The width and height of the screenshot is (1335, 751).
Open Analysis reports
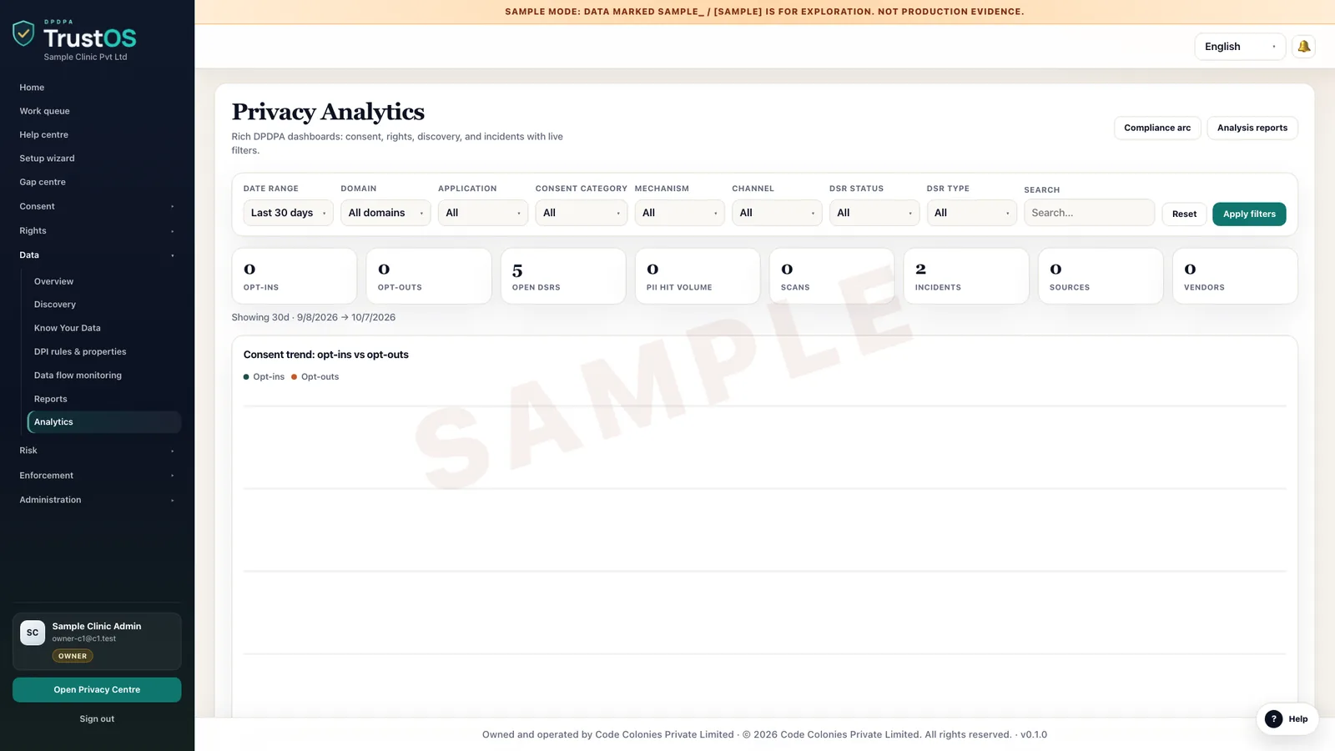(x=1252, y=128)
